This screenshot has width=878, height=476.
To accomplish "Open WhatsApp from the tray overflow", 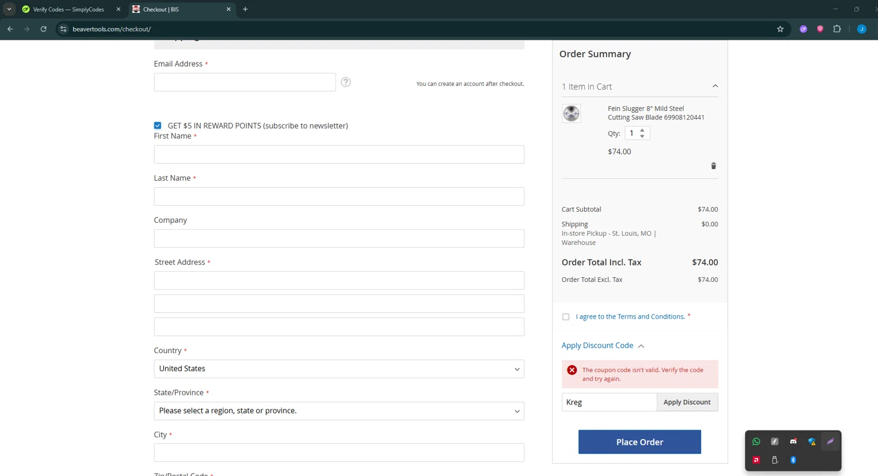I will (x=756, y=441).
